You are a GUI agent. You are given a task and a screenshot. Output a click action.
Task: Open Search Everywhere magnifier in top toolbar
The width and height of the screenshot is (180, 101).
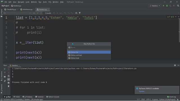[178, 6]
